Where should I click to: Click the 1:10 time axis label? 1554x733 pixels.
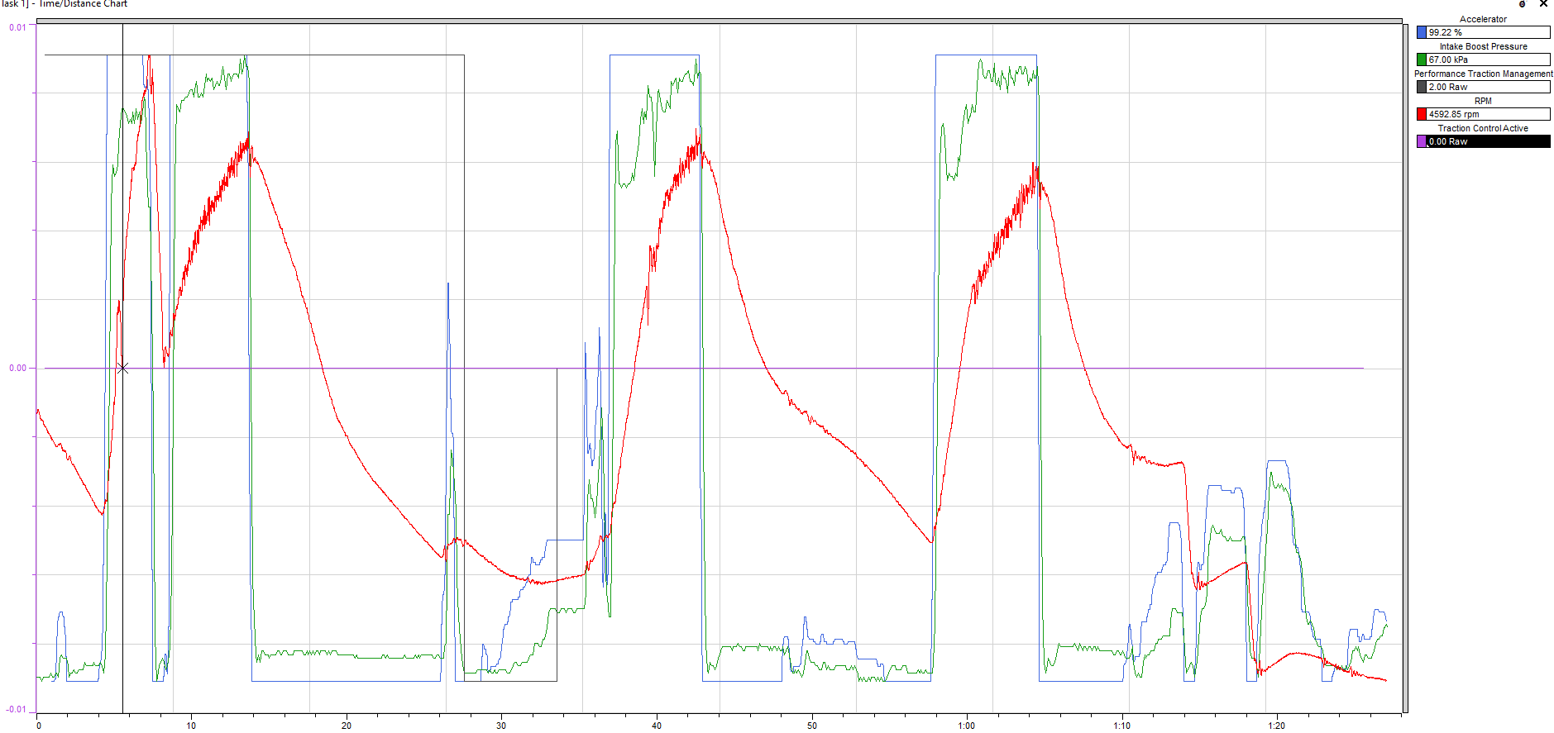coord(1121,726)
